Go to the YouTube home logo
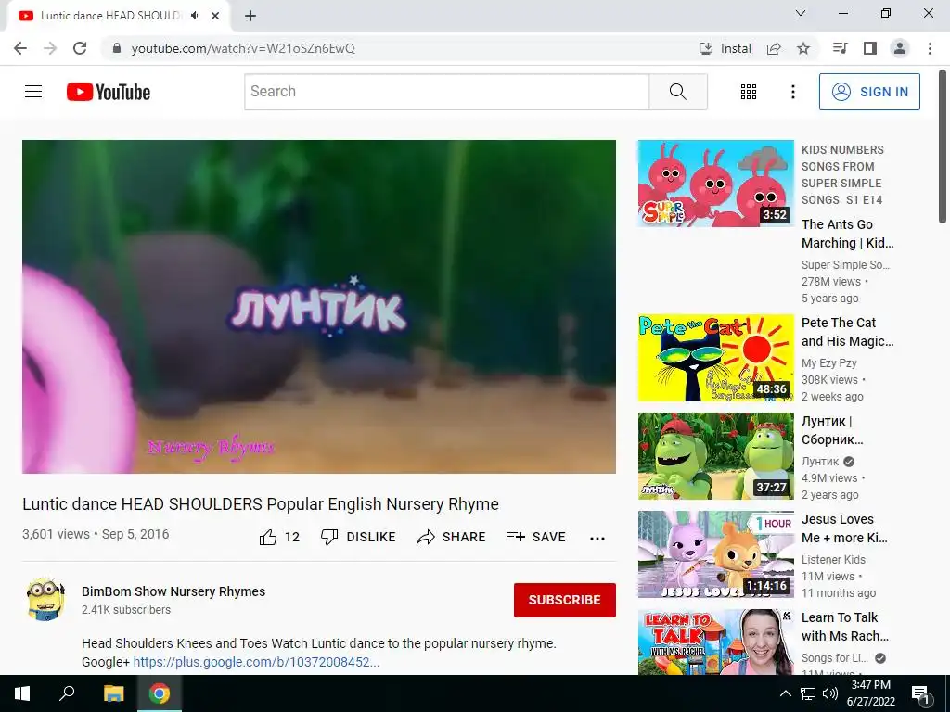Image resolution: width=950 pixels, height=712 pixels. click(x=109, y=92)
